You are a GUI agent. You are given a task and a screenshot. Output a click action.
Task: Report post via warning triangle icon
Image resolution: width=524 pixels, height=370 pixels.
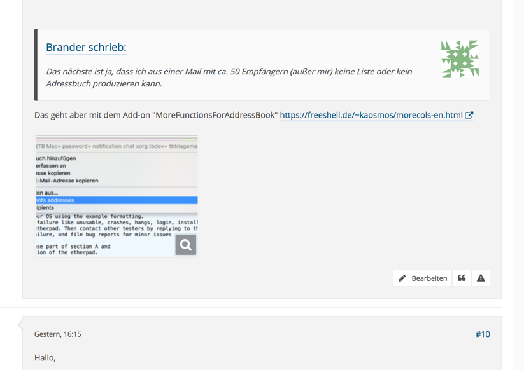coord(481,278)
